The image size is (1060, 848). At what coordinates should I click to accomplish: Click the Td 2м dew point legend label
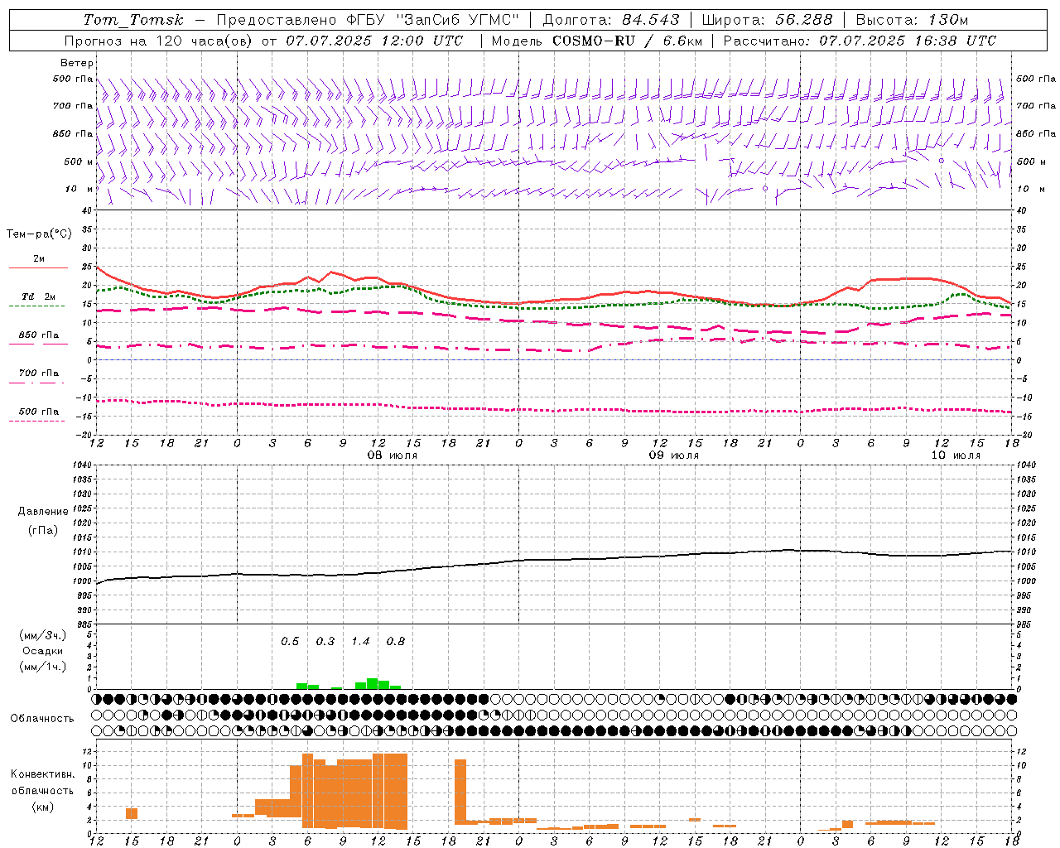click(x=39, y=296)
